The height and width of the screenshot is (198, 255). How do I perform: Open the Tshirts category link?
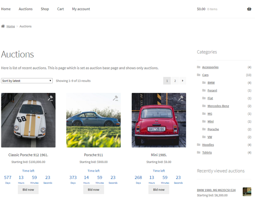[207, 152]
